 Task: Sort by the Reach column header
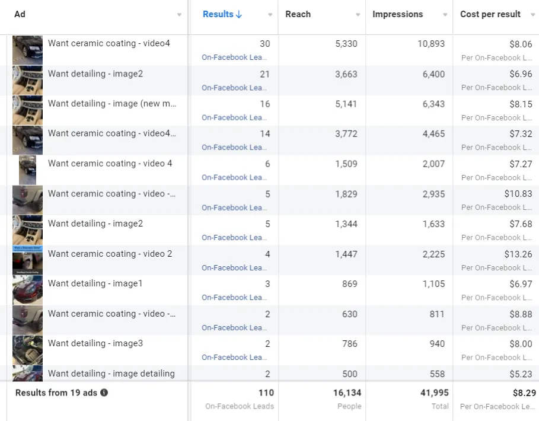(x=298, y=14)
